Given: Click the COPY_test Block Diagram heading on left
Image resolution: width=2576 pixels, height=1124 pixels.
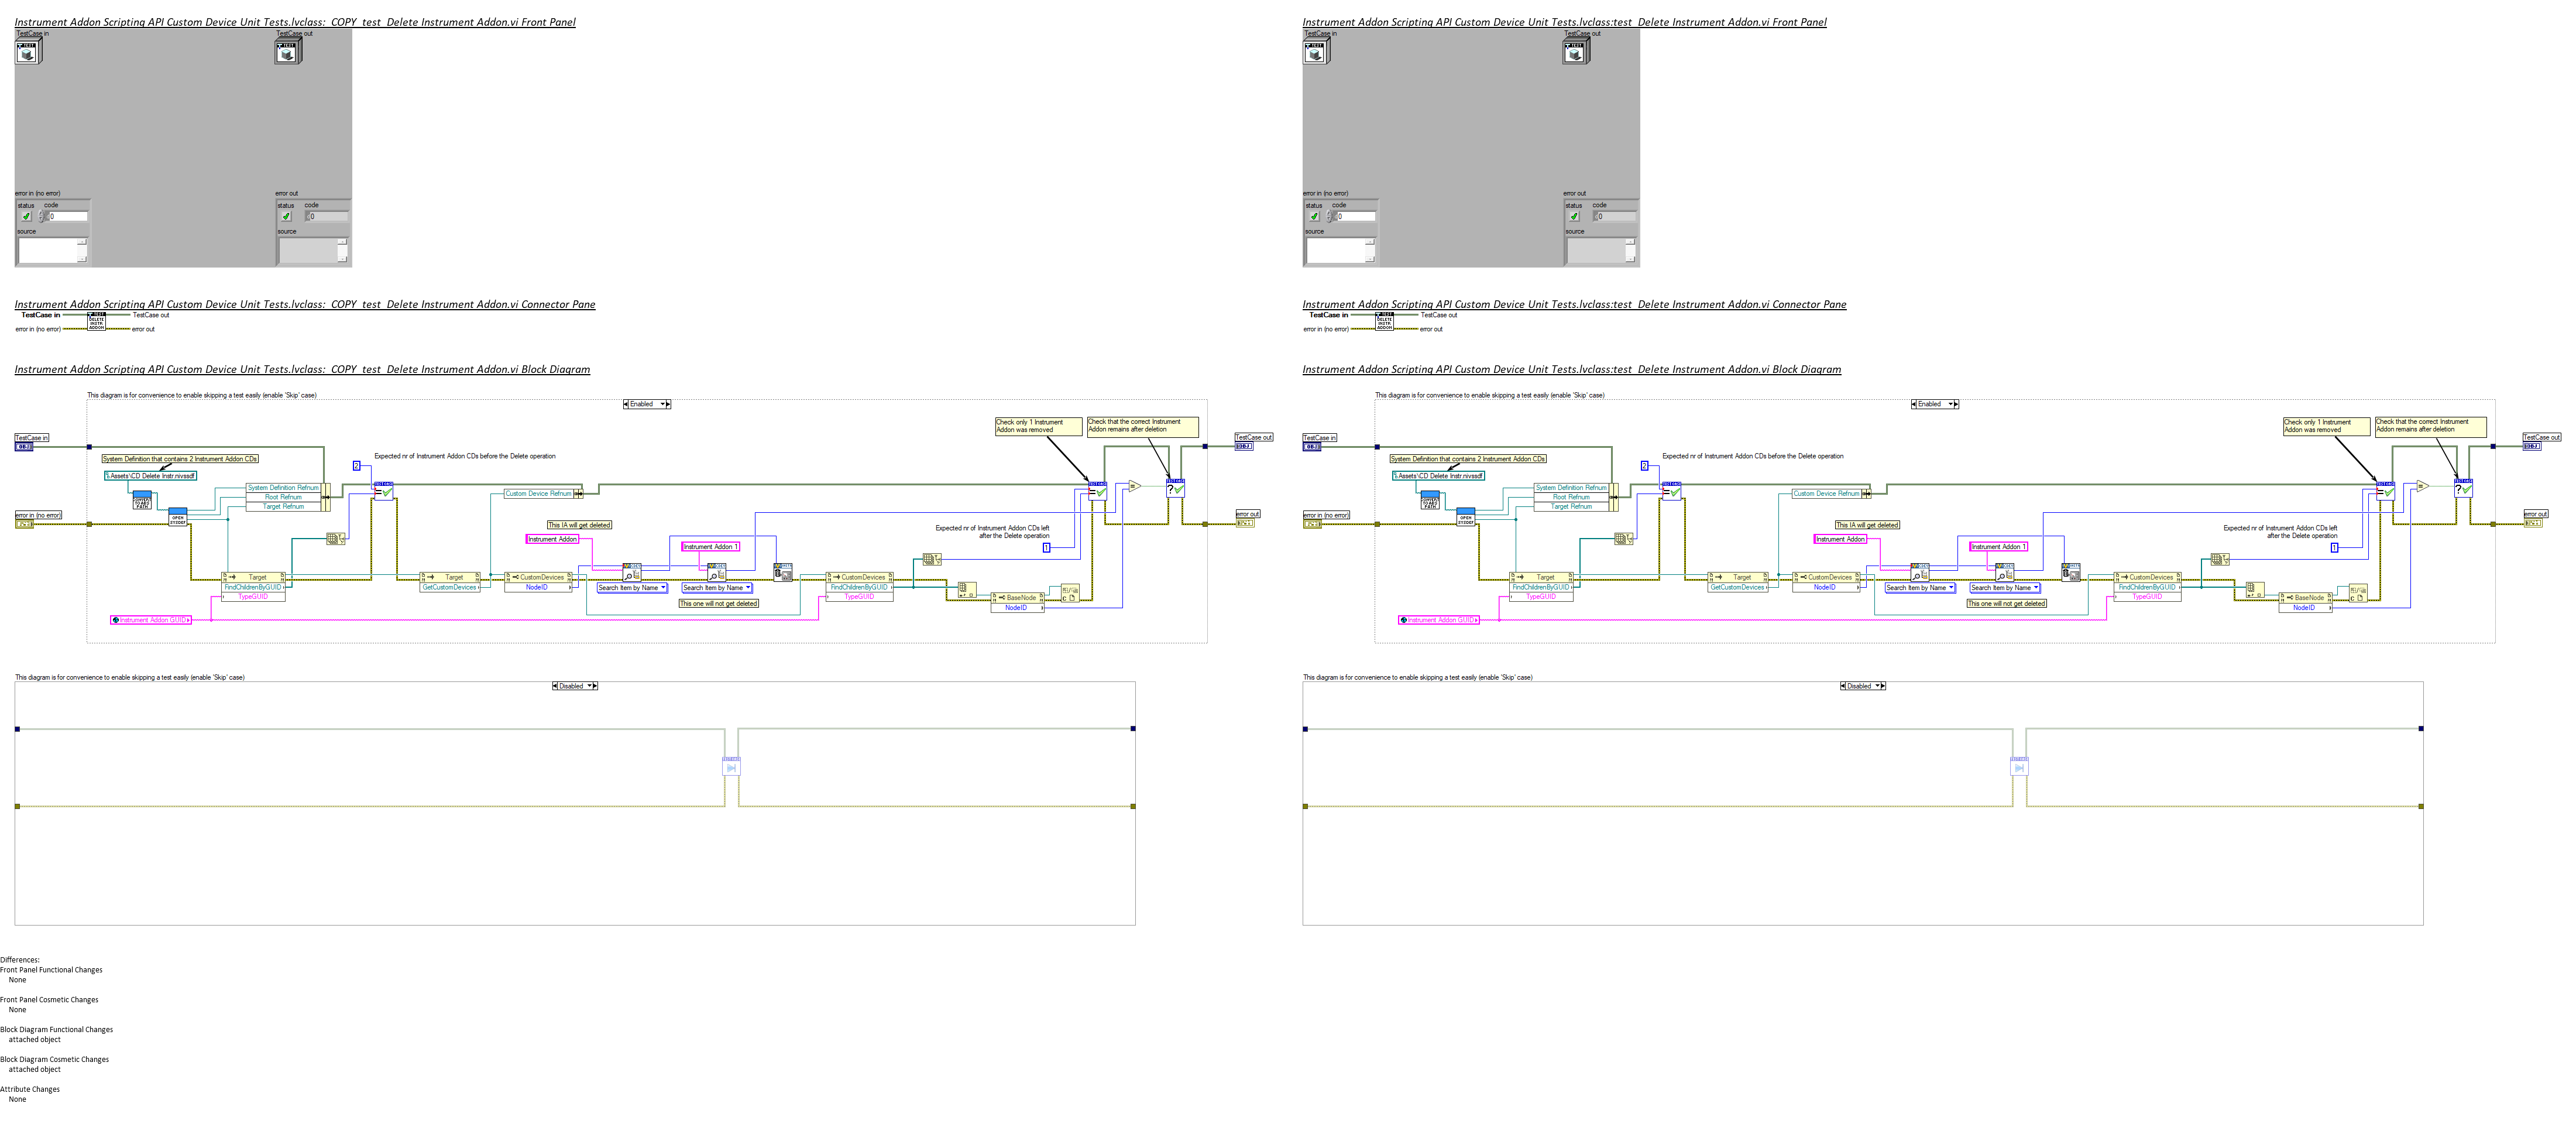Looking at the screenshot, I should click(x=302, y=370).
